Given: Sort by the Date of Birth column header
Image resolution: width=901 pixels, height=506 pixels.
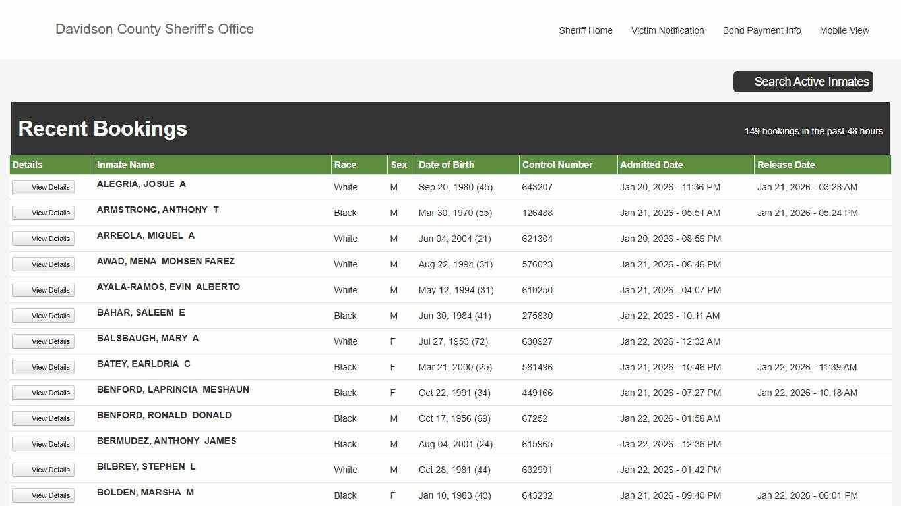Looking at the screenshot, I should [446, 165].
